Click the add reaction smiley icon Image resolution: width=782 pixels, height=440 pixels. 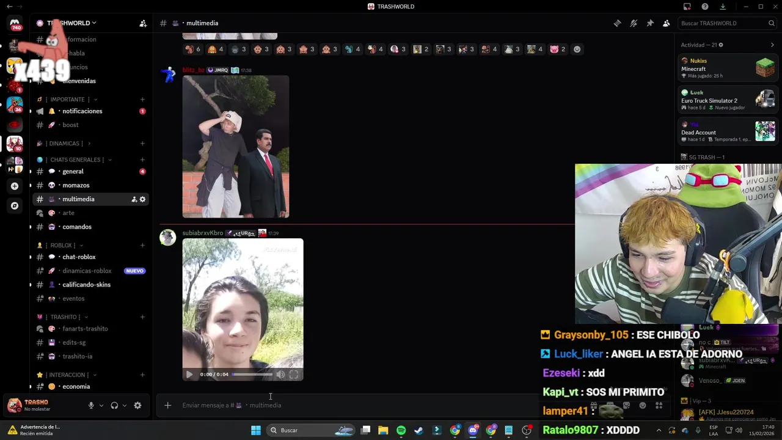coord(577,50)
